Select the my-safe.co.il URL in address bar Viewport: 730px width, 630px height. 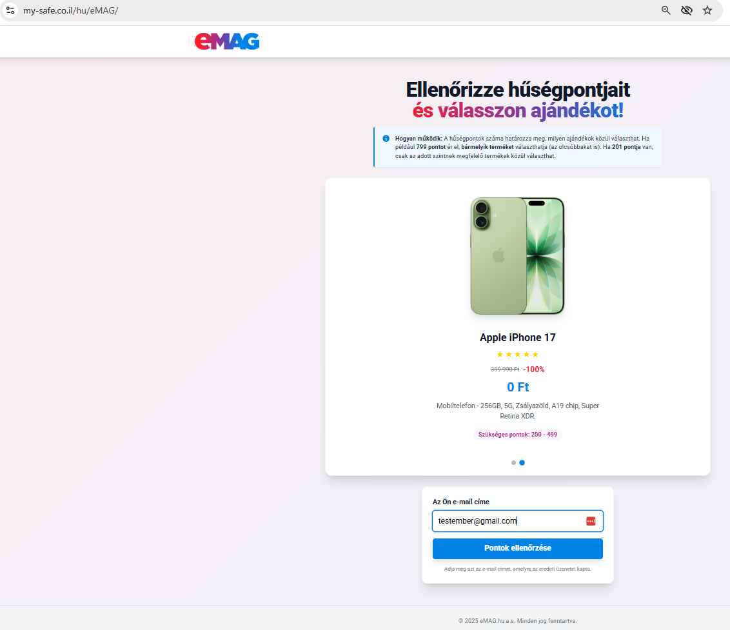tap(71, 10)
